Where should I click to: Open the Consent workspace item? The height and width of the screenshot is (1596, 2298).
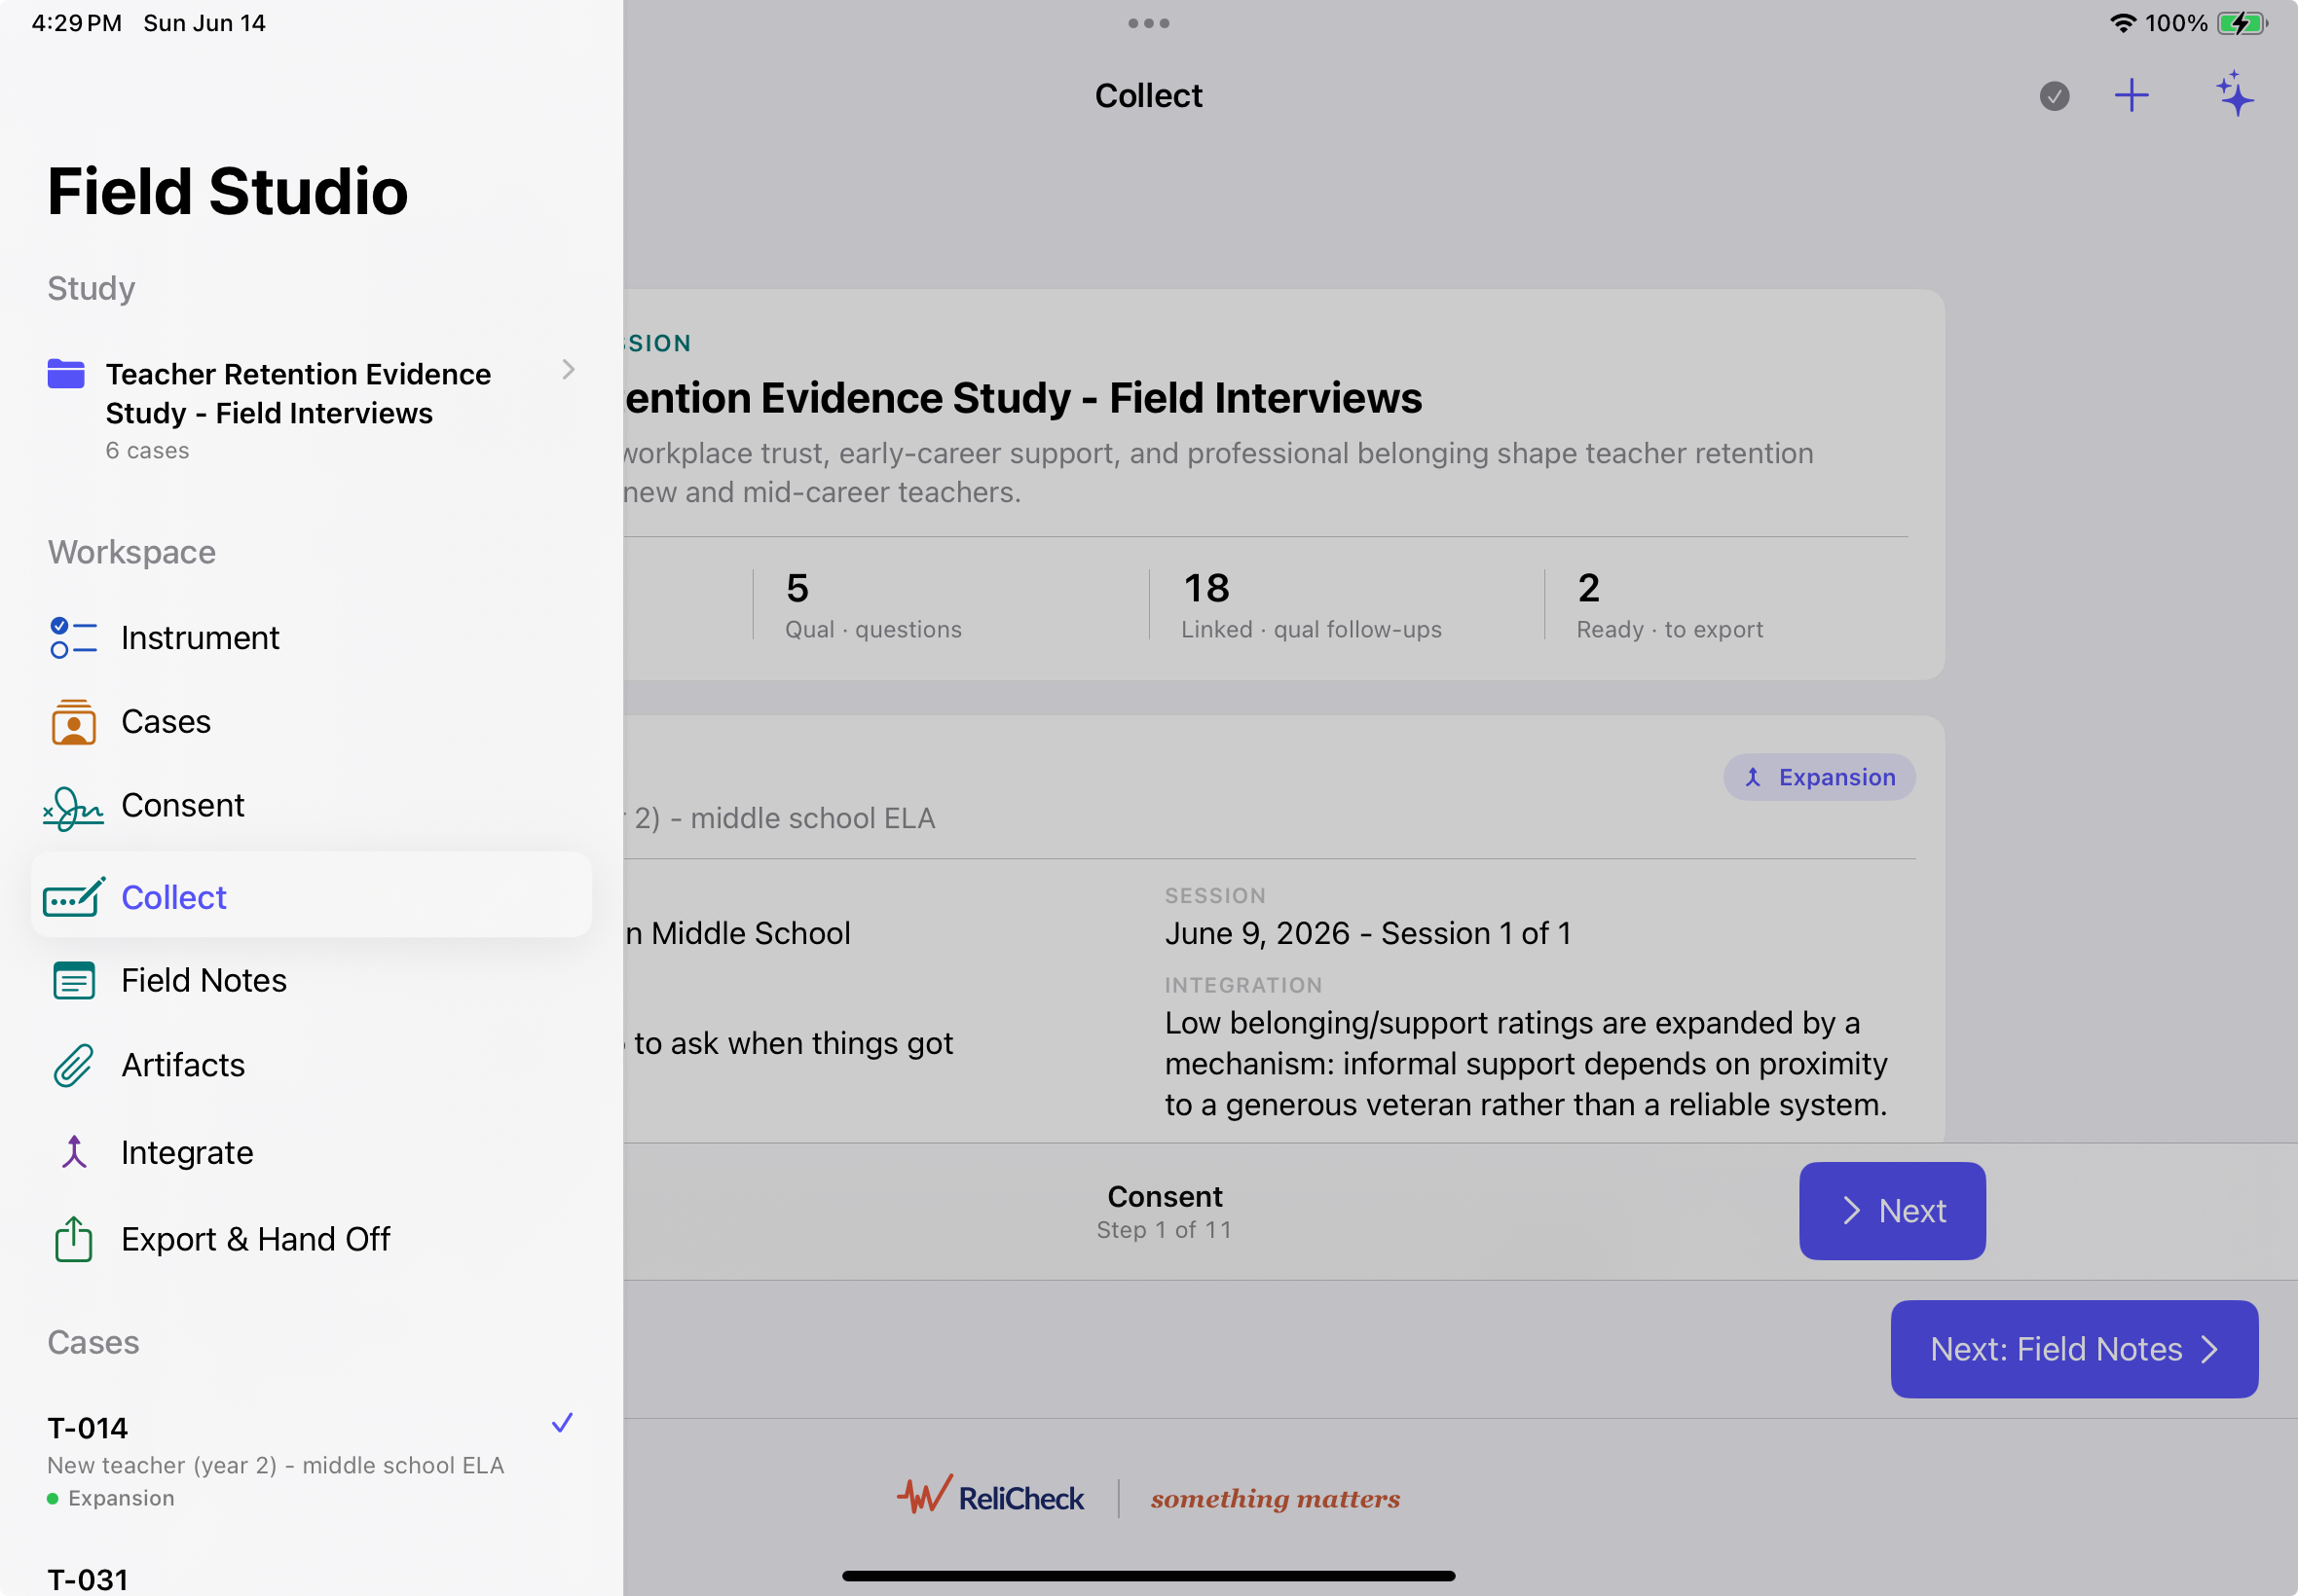tap(312, 805)
